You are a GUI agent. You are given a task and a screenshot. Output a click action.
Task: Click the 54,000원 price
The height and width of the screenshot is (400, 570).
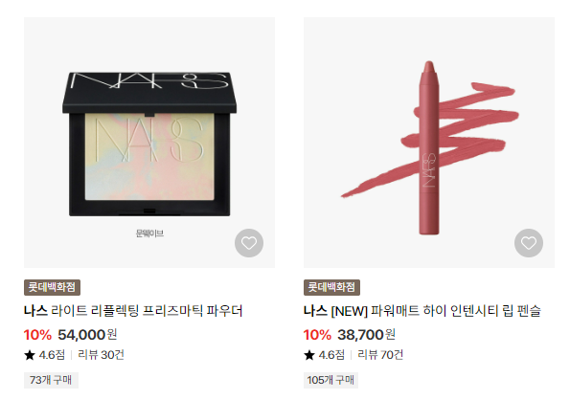87,335
